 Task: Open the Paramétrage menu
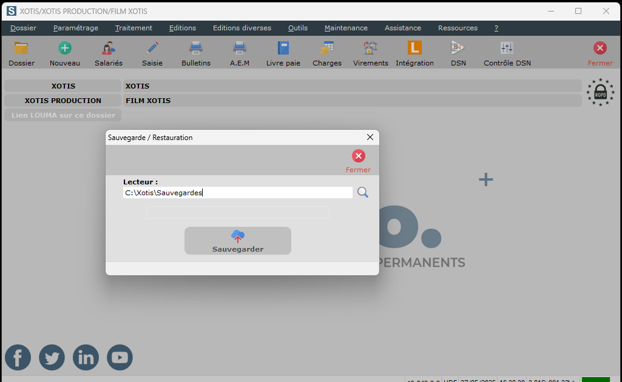[76, 28]
